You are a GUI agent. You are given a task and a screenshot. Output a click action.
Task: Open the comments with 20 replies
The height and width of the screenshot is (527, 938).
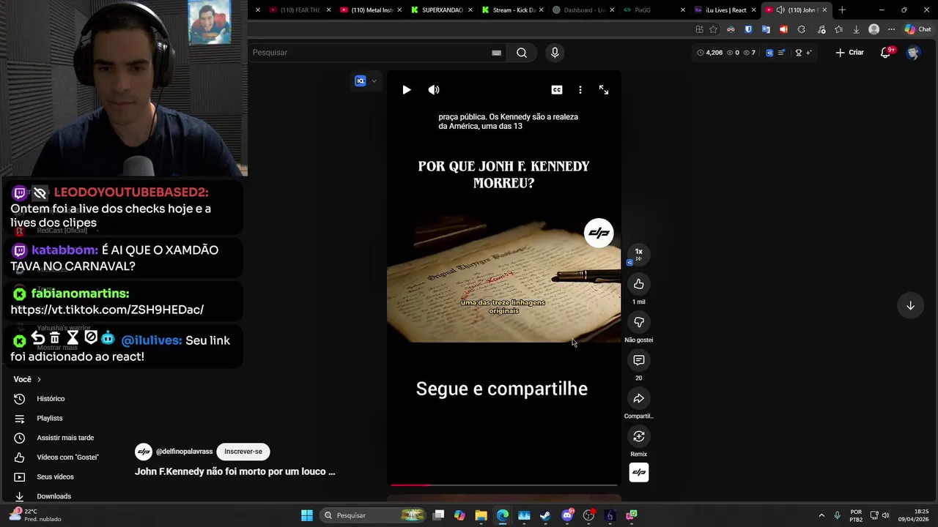(639, 360)
